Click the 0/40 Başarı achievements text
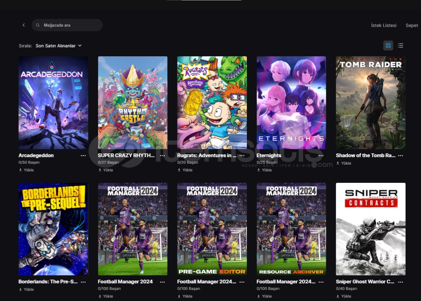The image size is (421, 301). click(x=346, y=289)
